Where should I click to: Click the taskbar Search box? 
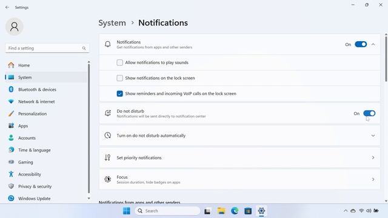(x=167, y=211)
